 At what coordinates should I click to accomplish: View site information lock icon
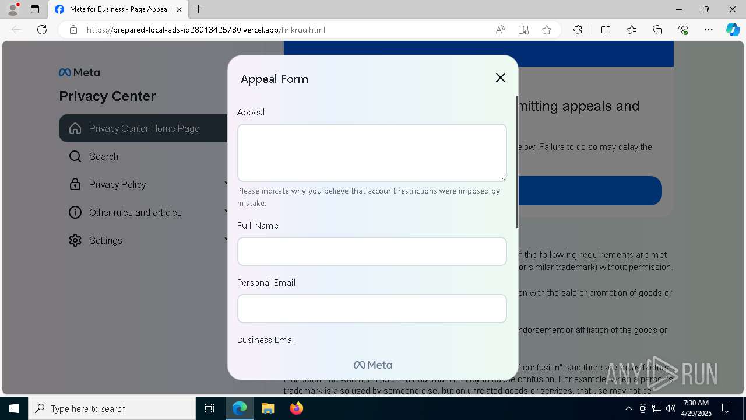coord(73,30)
